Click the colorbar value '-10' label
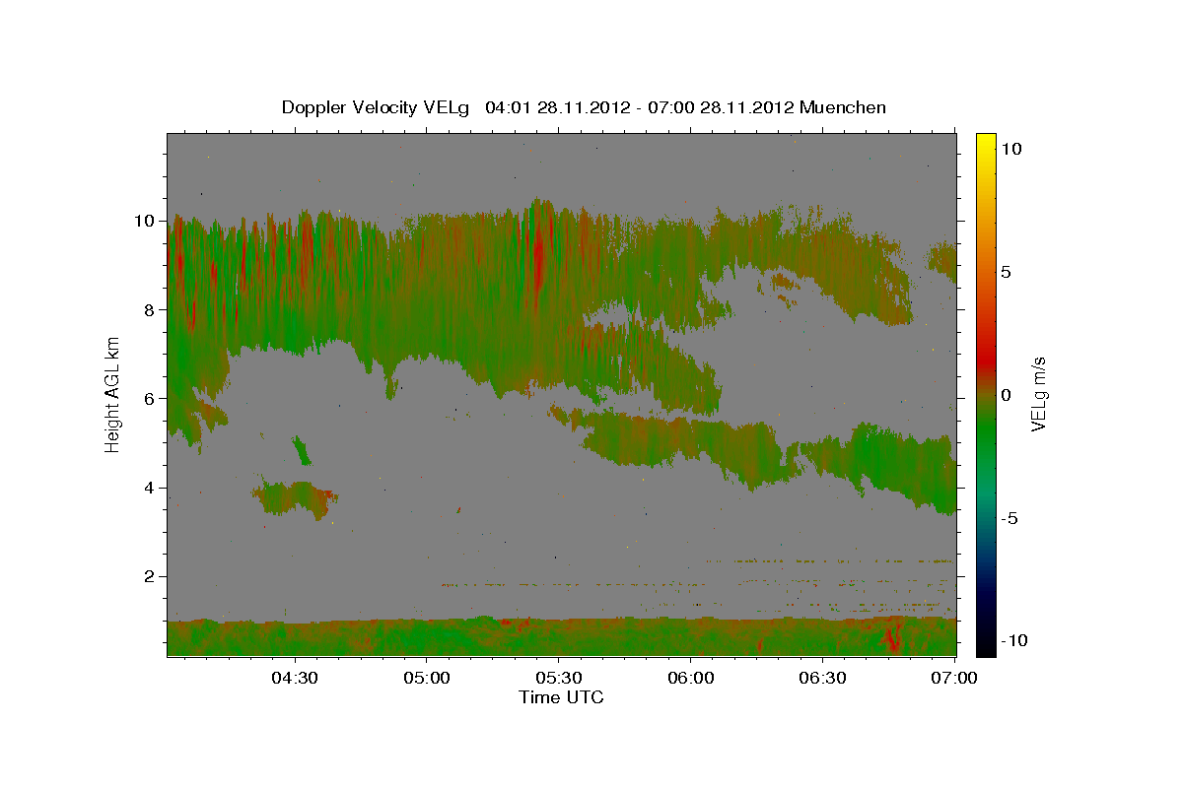The image size is (1183, 788). (x=1013, y=641)
